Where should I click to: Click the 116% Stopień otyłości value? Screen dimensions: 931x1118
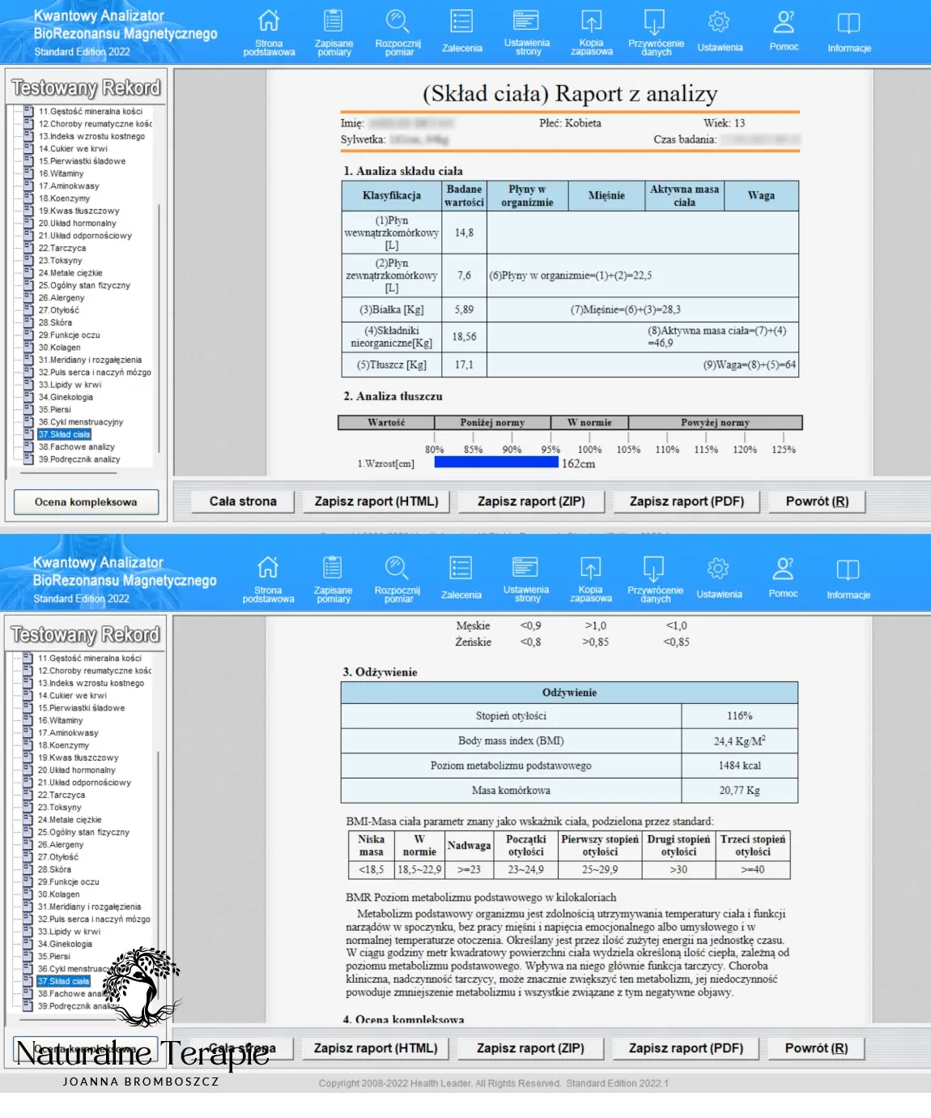[739, 716]
